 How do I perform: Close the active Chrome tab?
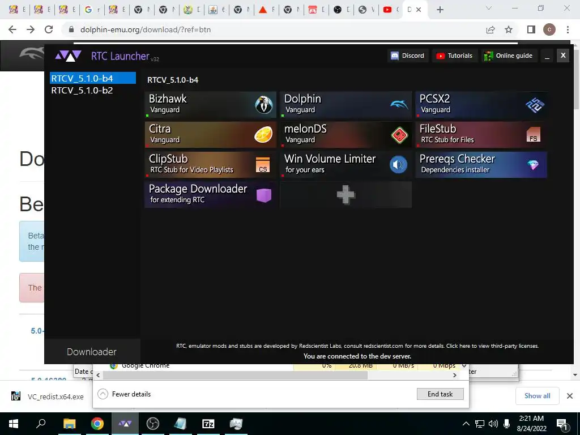click(419, 10)
